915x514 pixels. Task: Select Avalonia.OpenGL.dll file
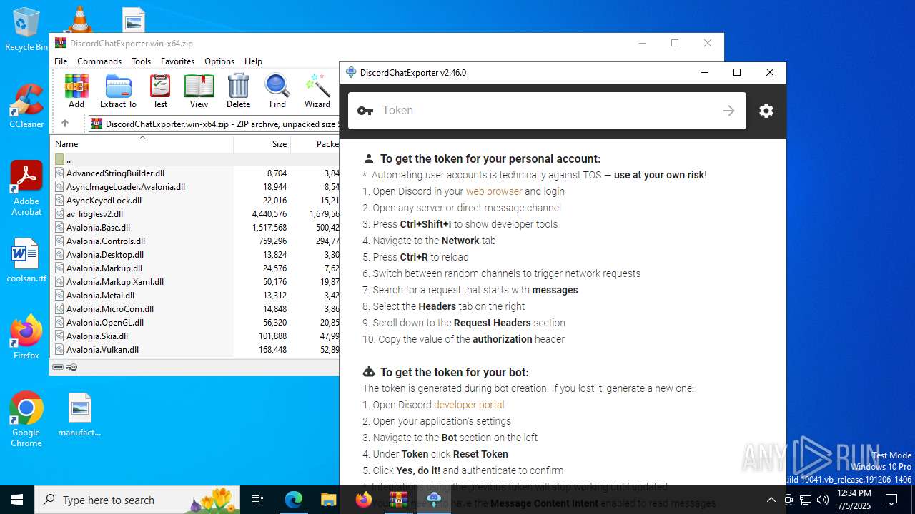click(x=194, y=322)
